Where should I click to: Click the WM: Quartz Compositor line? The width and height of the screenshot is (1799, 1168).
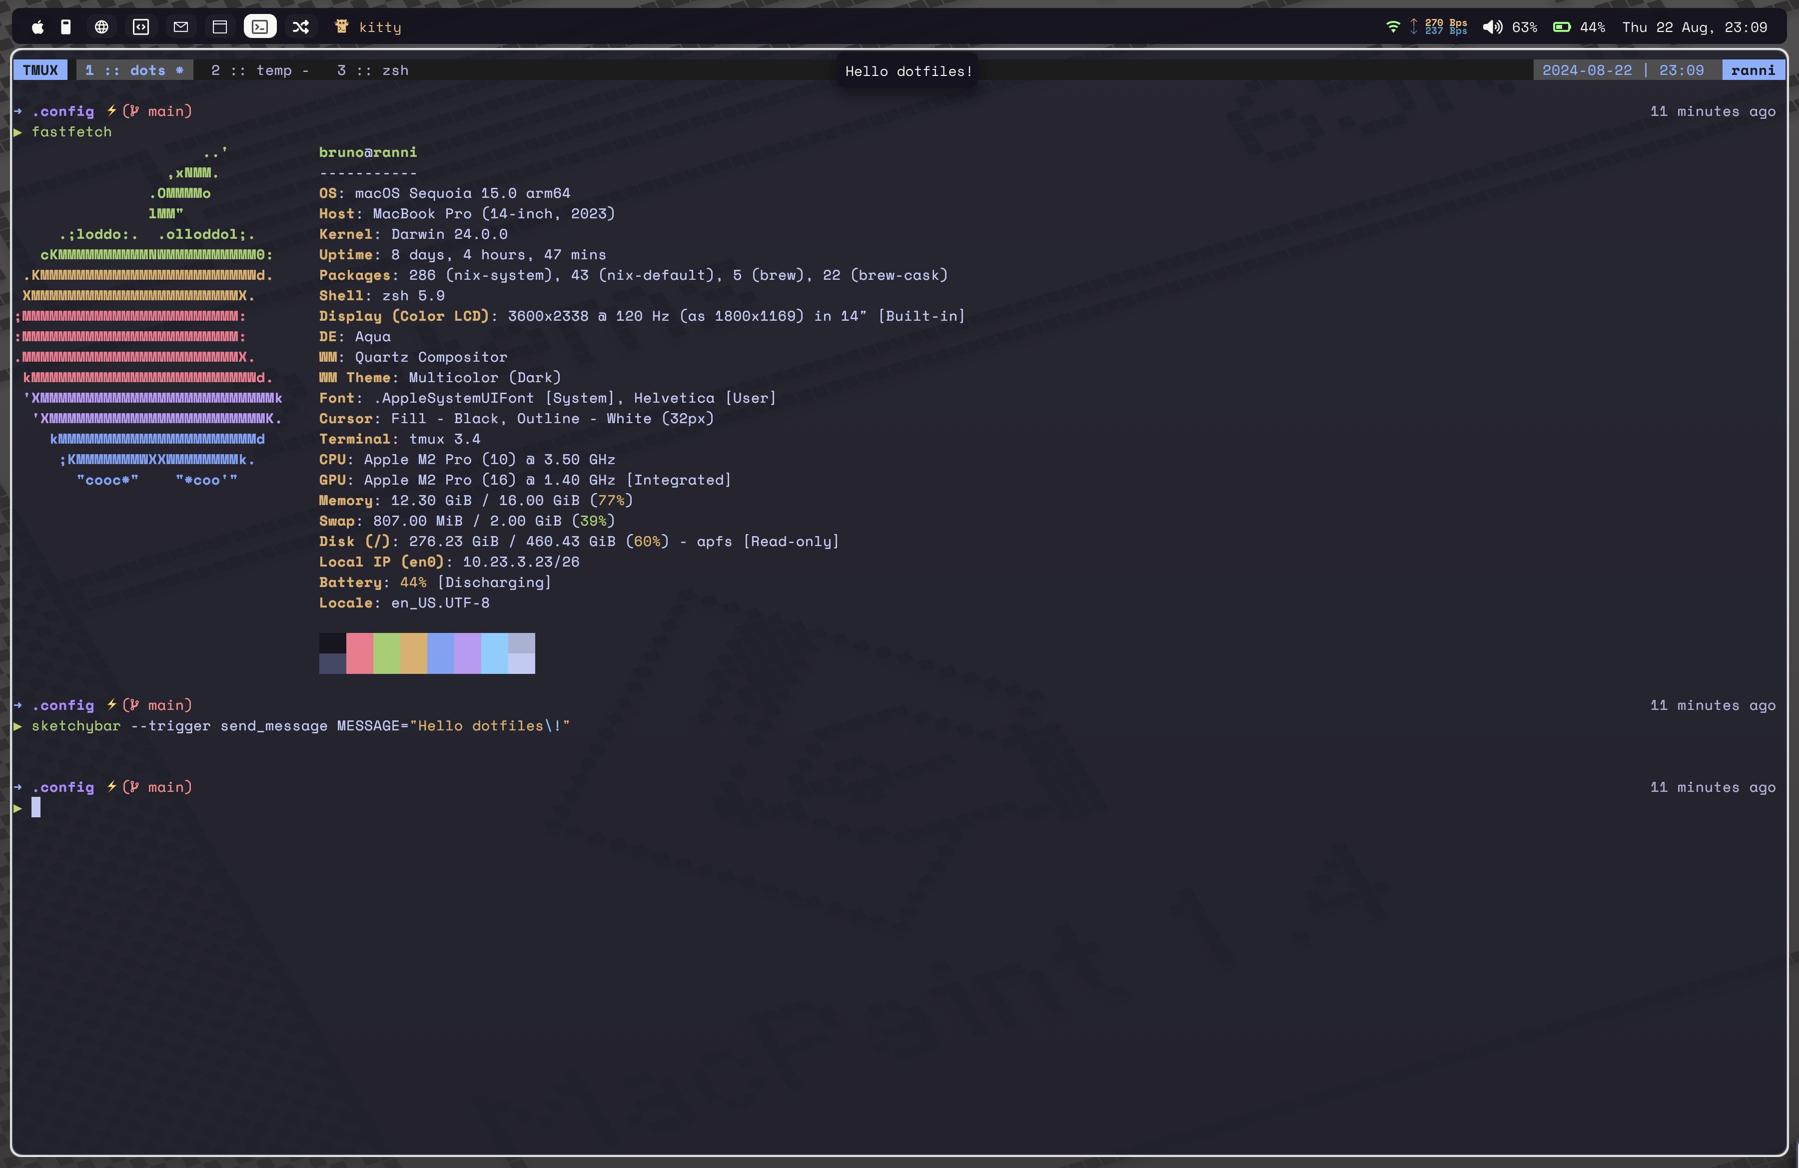(413, 357)
